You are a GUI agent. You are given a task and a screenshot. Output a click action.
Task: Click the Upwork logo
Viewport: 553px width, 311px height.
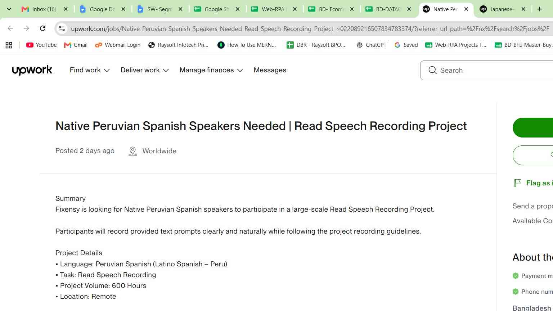(32, 70)
